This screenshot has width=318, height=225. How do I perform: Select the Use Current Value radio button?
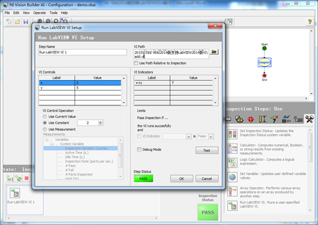coord(45,117)
